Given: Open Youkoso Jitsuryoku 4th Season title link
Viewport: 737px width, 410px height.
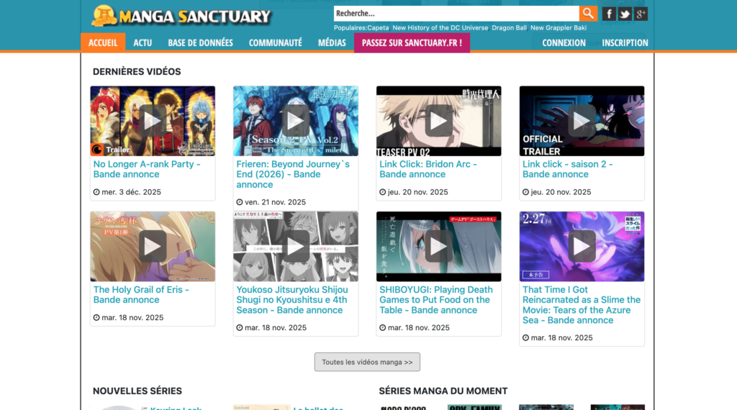Looking at the screenshot, I should [292, 300].
